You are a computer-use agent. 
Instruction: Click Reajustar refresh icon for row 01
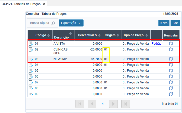[x=171, y=44]
